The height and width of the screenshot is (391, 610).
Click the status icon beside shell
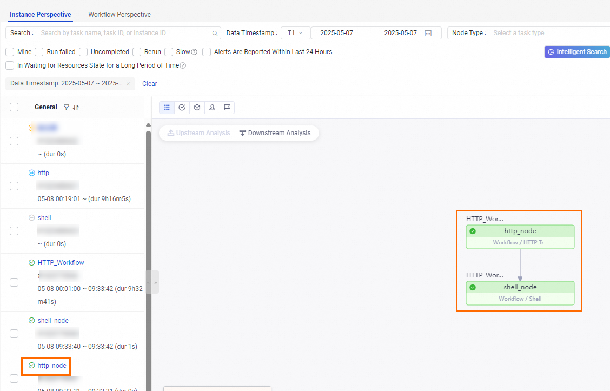click(x=31, y=218)
